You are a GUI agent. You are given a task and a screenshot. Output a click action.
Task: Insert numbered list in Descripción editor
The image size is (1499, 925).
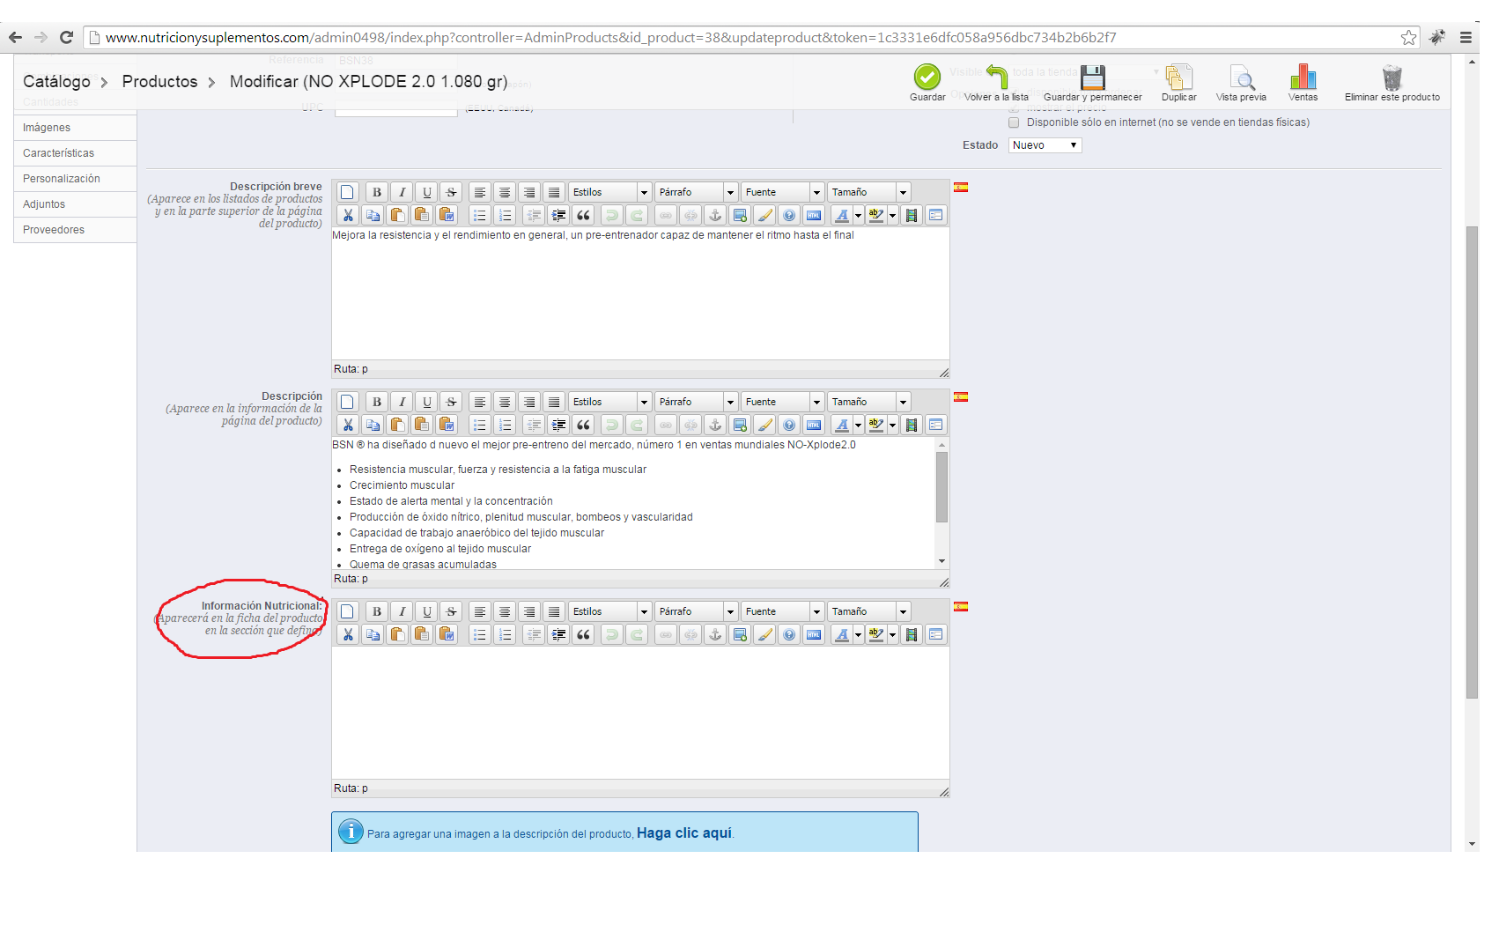click(x=504, y=425)
